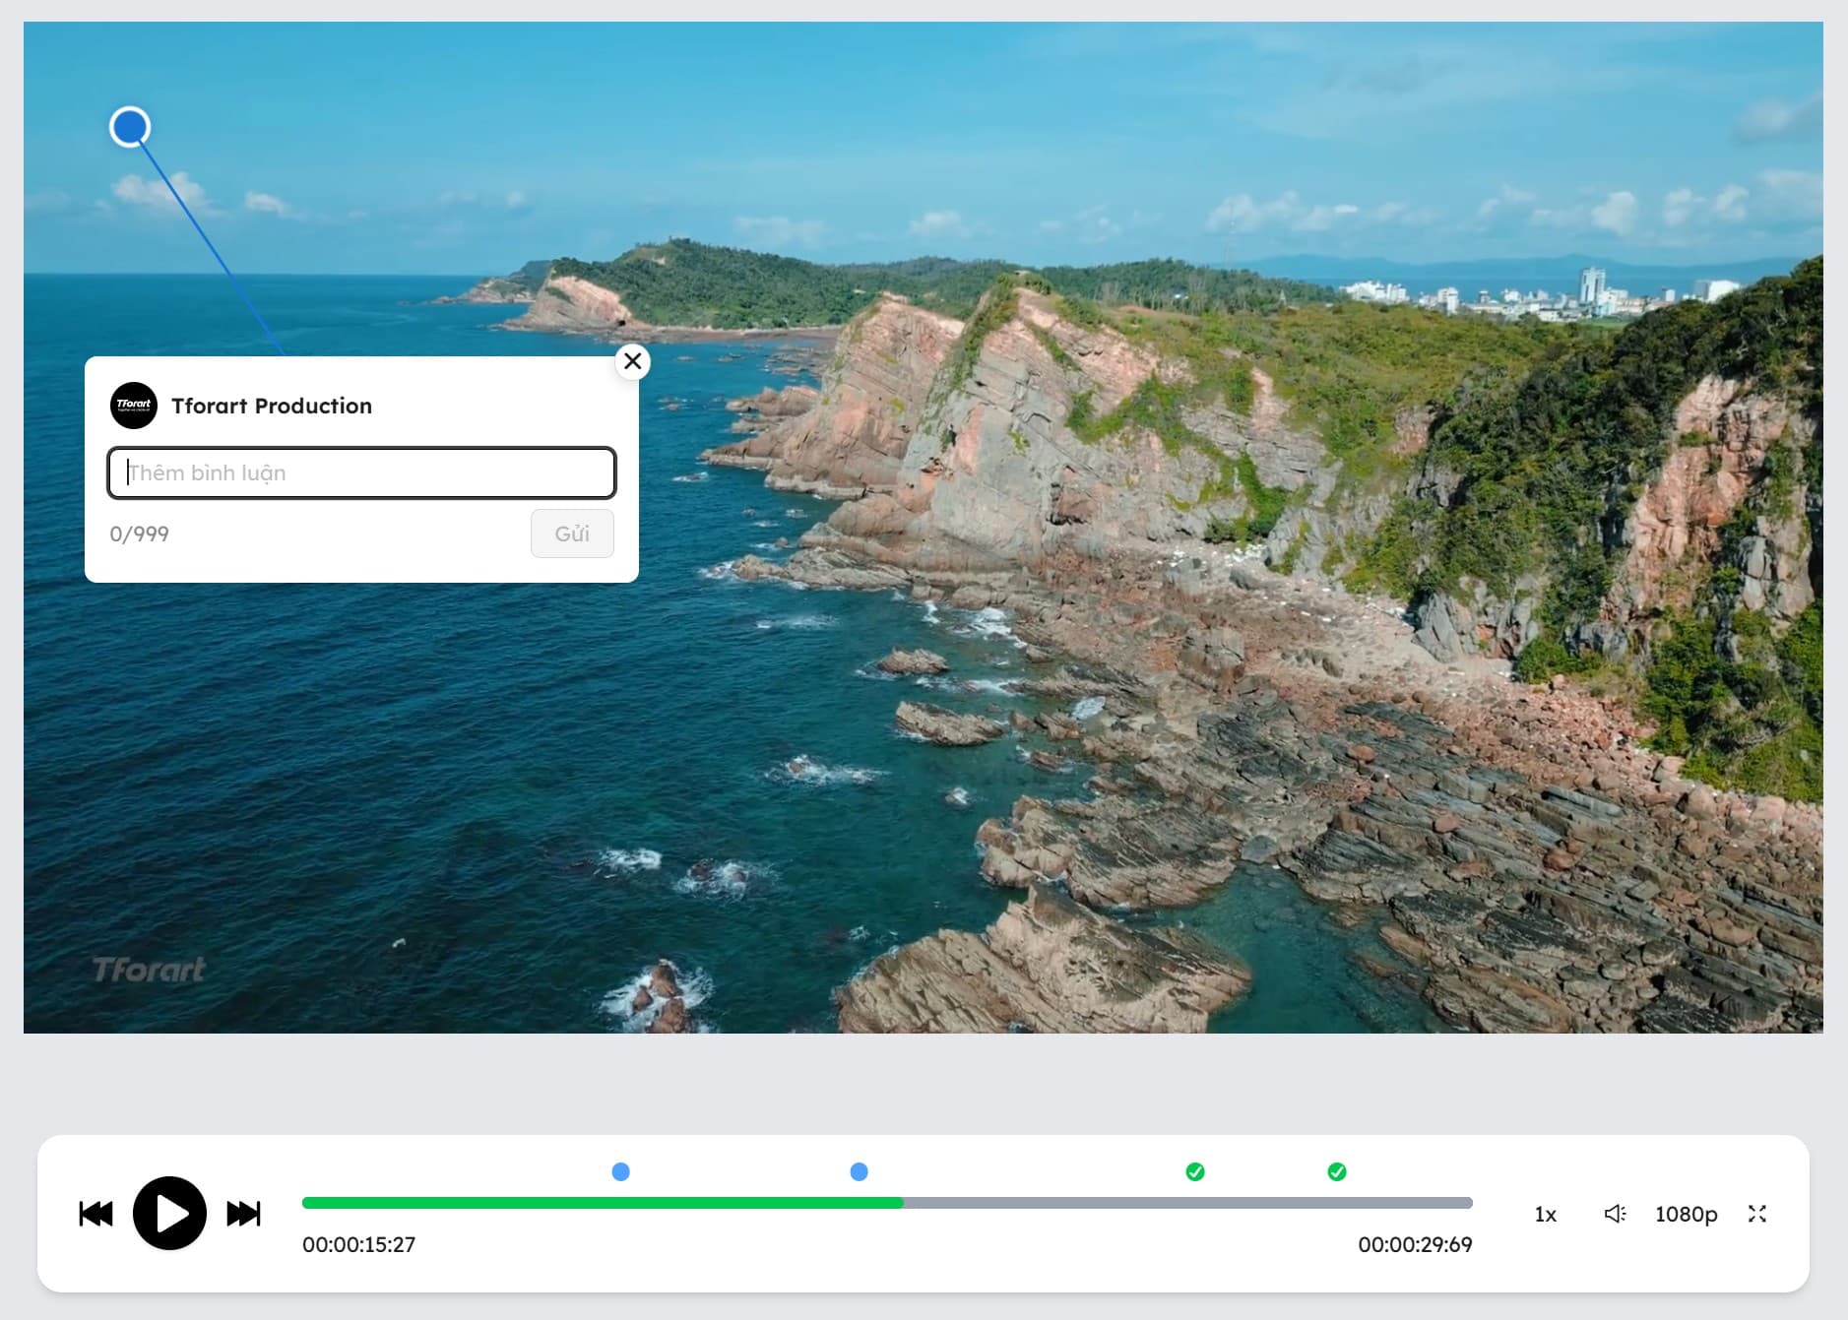Image resolution: width=1848 pixels, height=1320 pixels.
Task: Click the current time 00:00:15:27
Action: tap(359, 1244)
